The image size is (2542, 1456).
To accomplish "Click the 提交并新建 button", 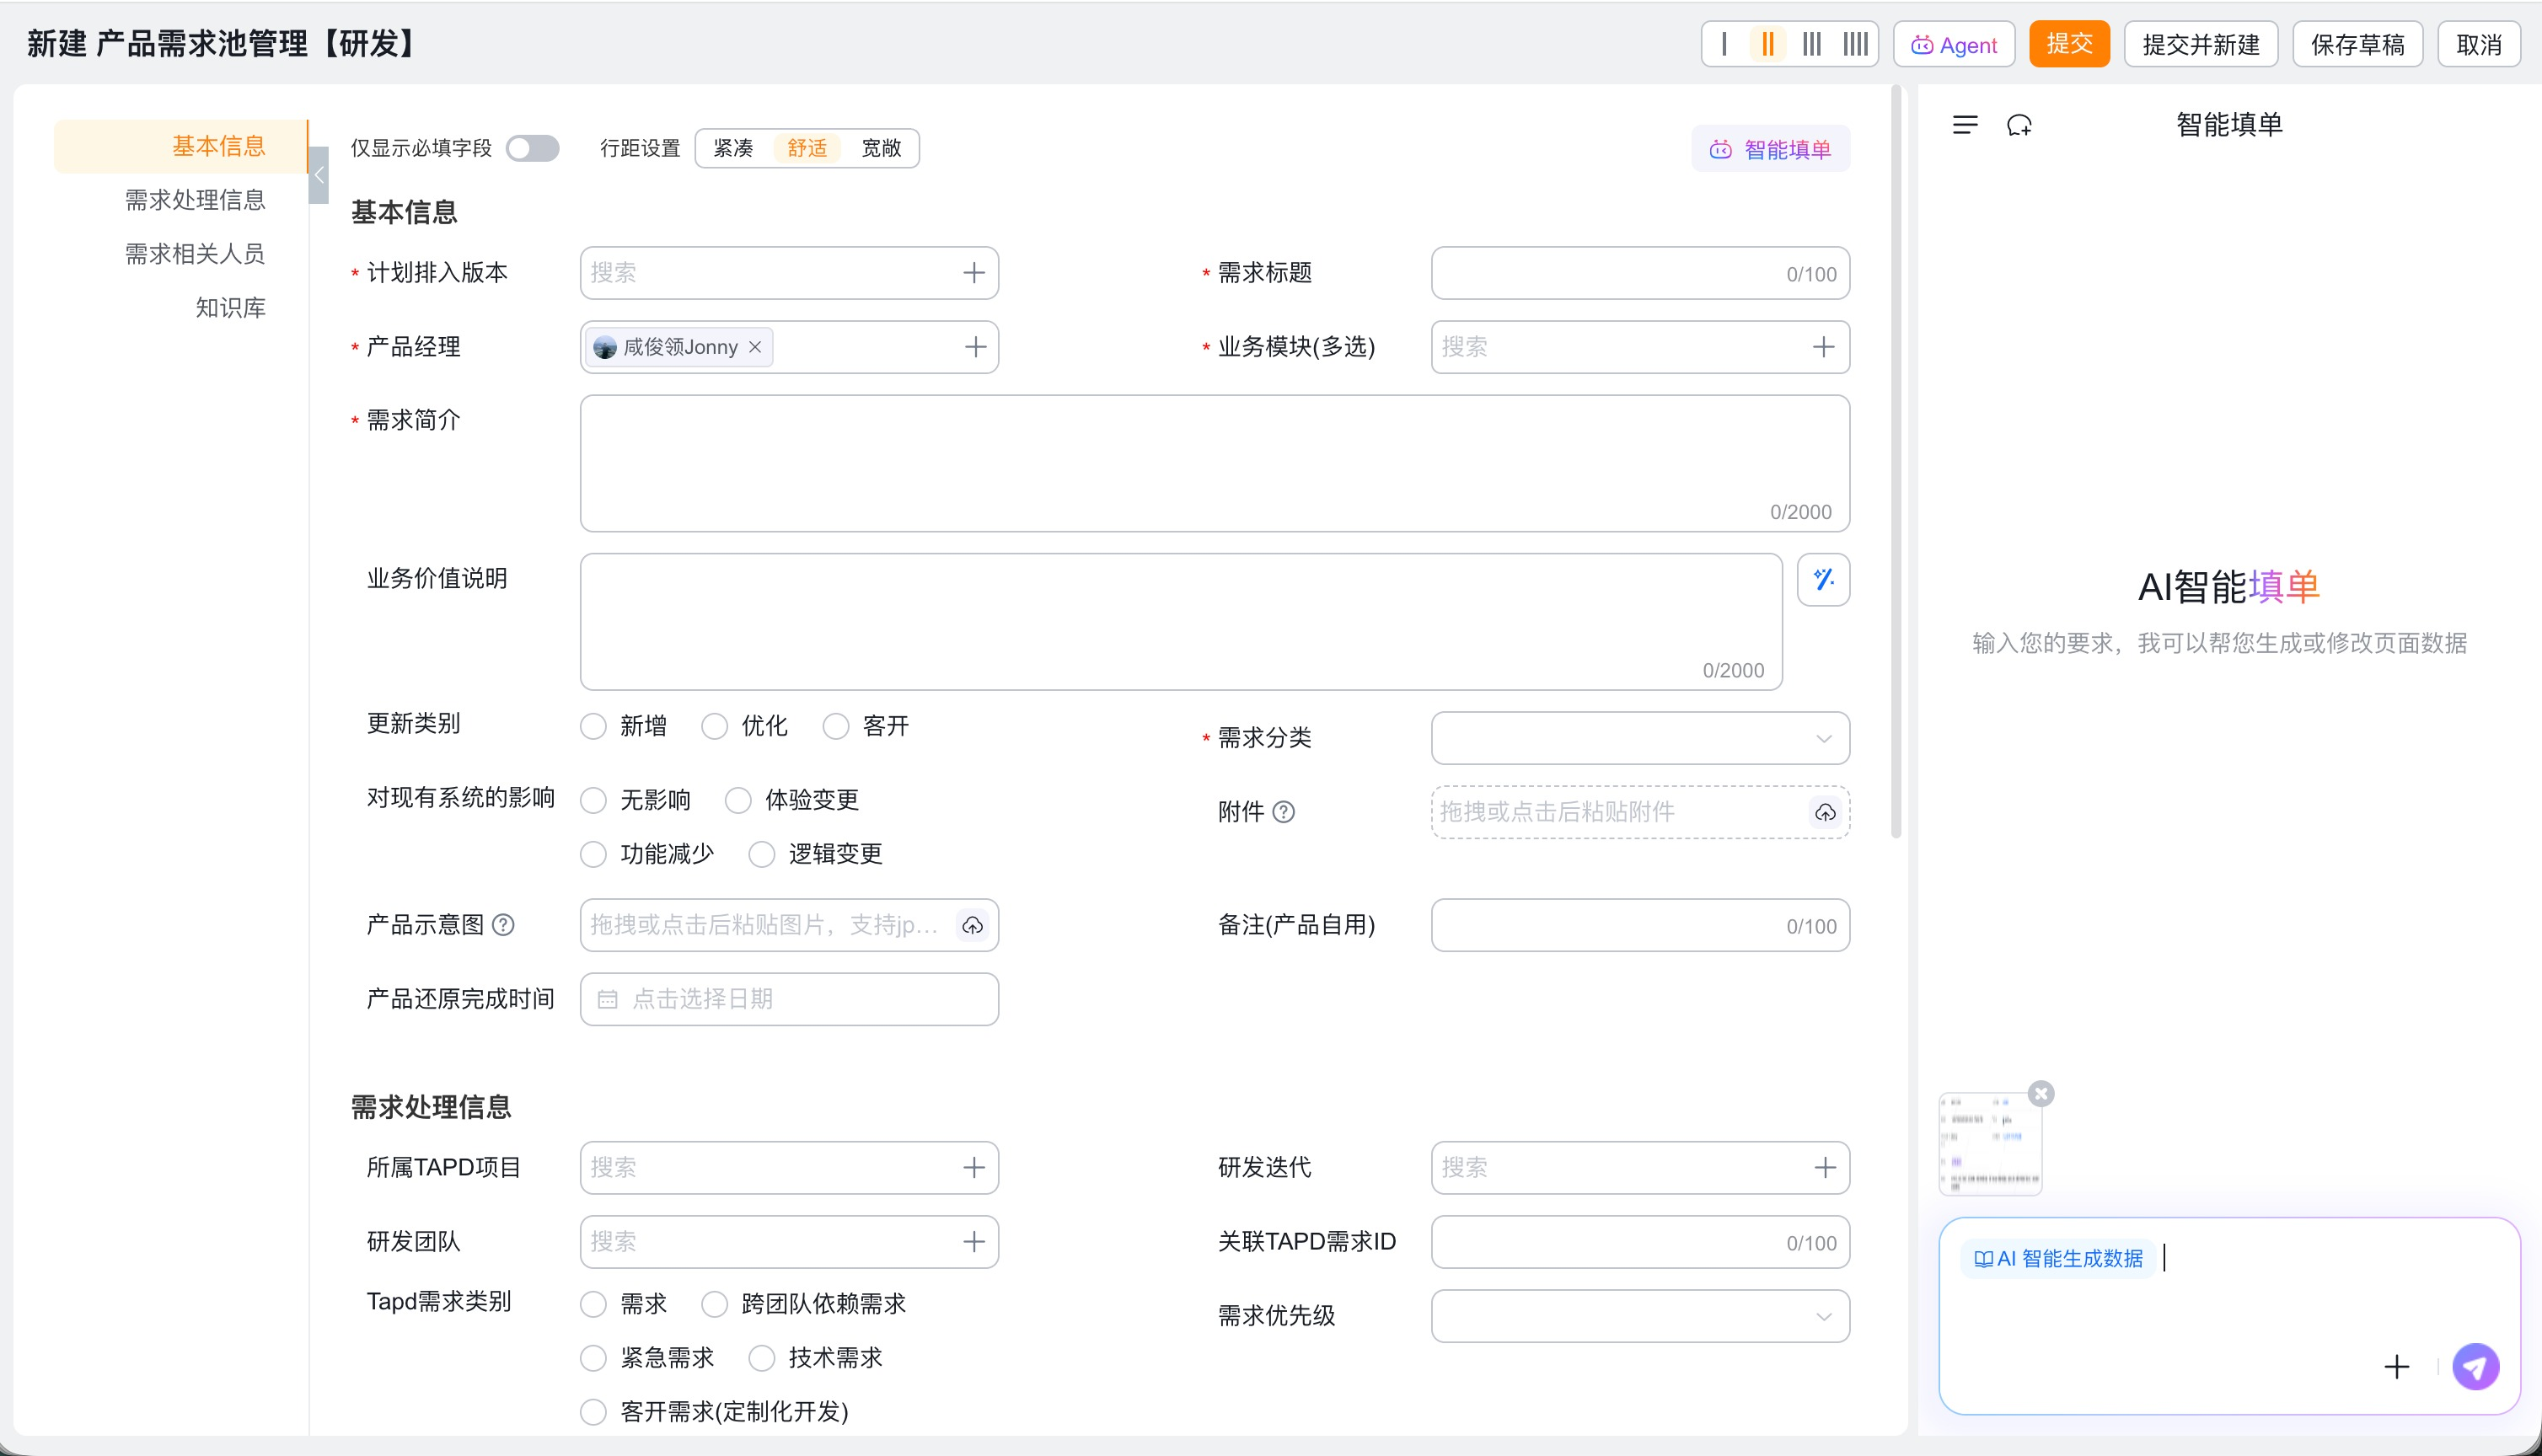I will [2201, 44].
